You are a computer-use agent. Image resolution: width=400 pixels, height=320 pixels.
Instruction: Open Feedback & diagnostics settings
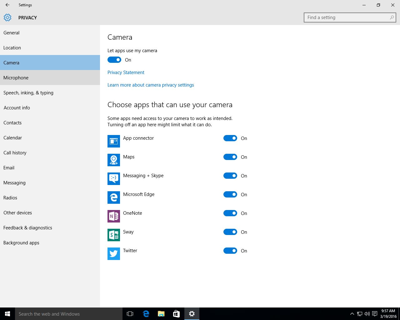tap(50, 227)
